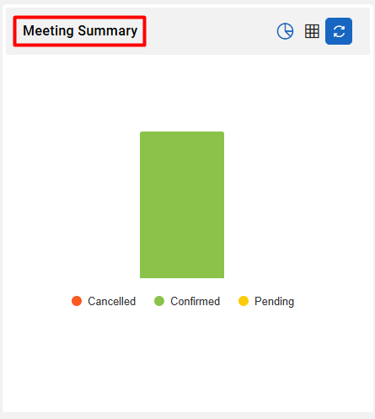The image size is (375, 419).
Task: Toggle the Cancelled series in legend
Action: [x=104, y=301]
